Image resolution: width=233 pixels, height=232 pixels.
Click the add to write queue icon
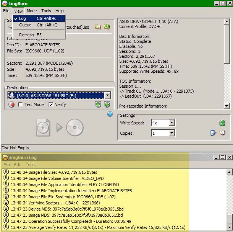point(107,27)
